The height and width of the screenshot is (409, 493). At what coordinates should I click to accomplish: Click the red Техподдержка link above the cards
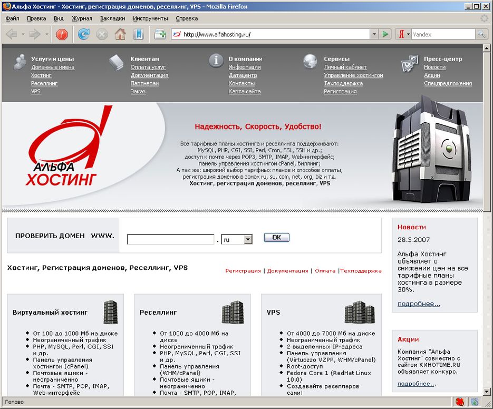pos(361,271)
